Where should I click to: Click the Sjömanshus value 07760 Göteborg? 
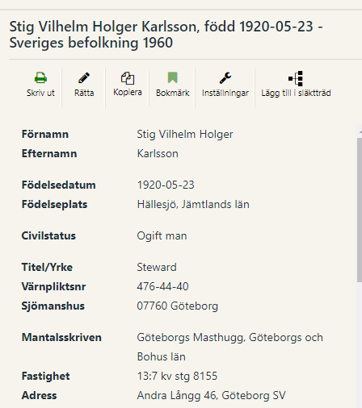click(x=178, y=306)
